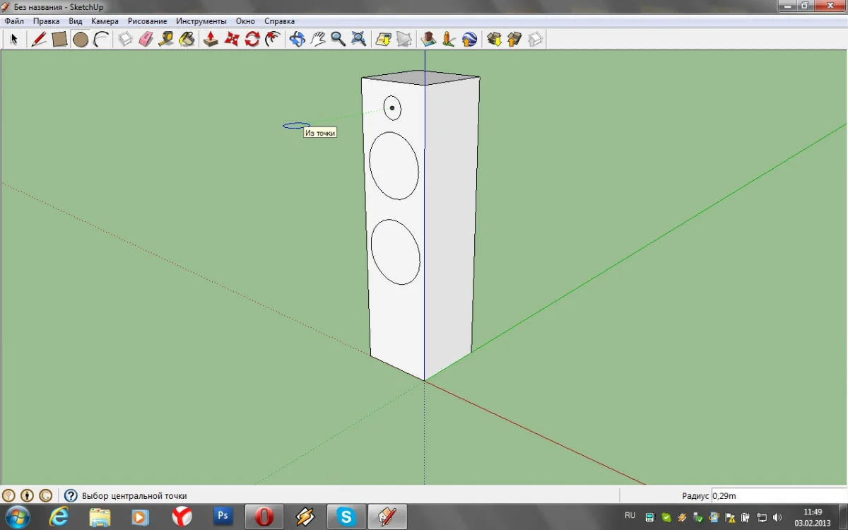Open the Окно menu
The height and width of the screenshot is (530, 848).
tap(245, 21)
